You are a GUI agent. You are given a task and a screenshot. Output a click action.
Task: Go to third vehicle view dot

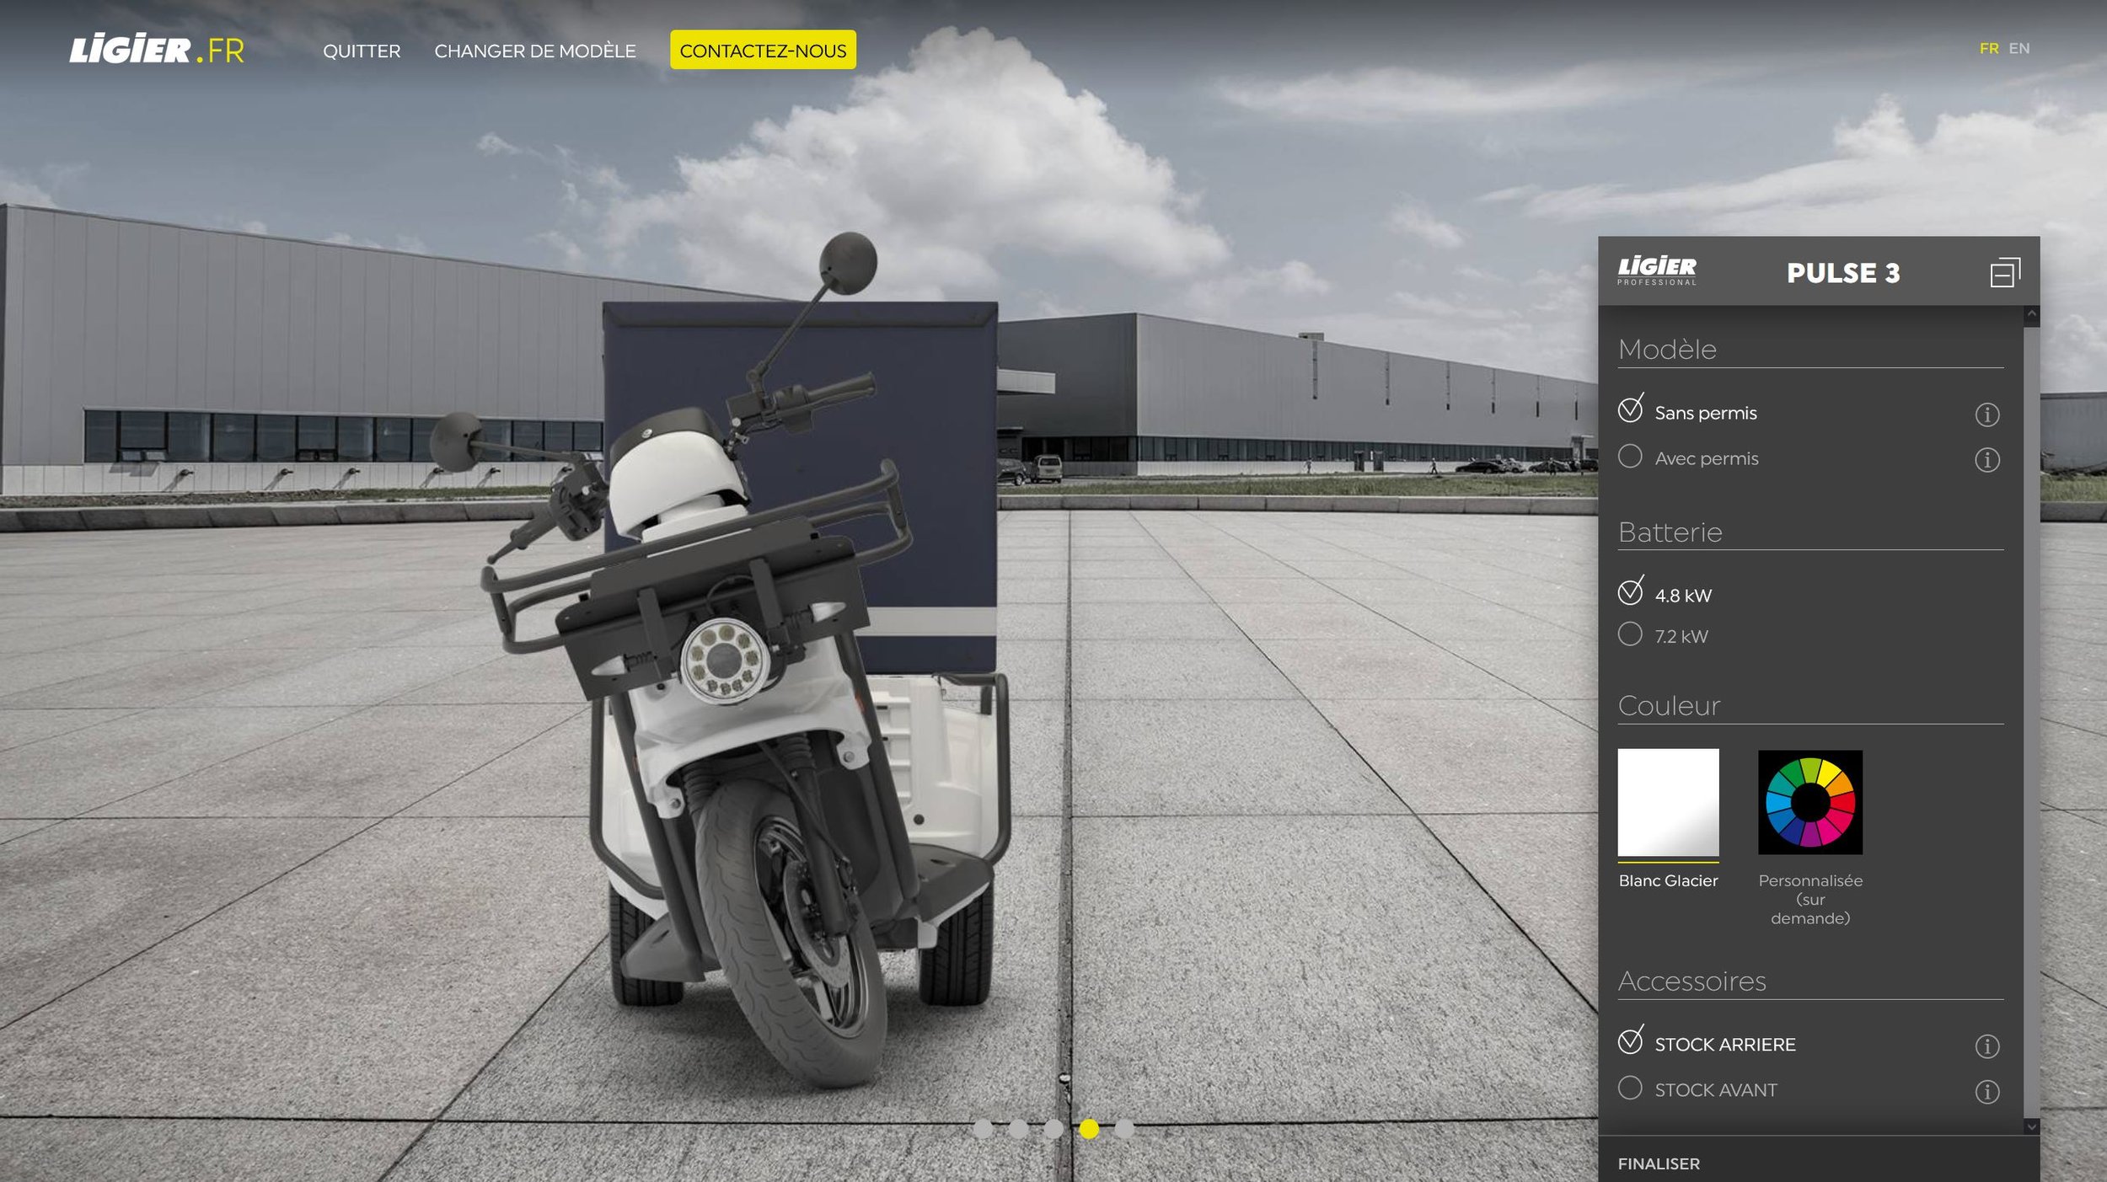(x=1053, y=1128)
